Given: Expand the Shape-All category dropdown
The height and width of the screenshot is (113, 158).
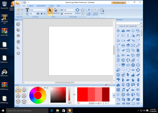Looking at the screenshot, I should 141,26.
